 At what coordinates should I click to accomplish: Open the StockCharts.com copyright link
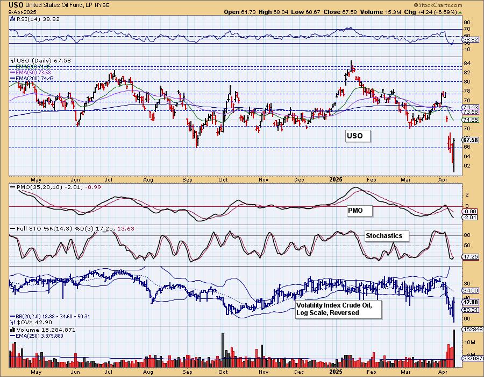(438, 5)
